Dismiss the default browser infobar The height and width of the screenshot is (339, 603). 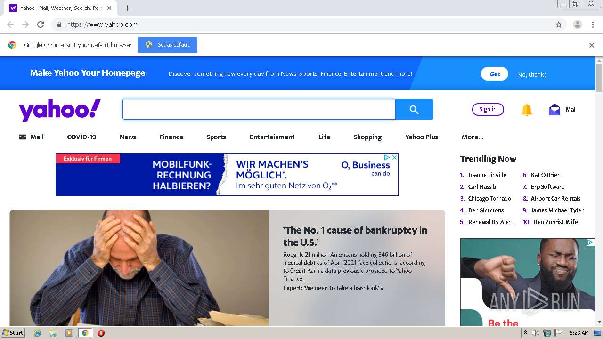click(x=592, y=45)
